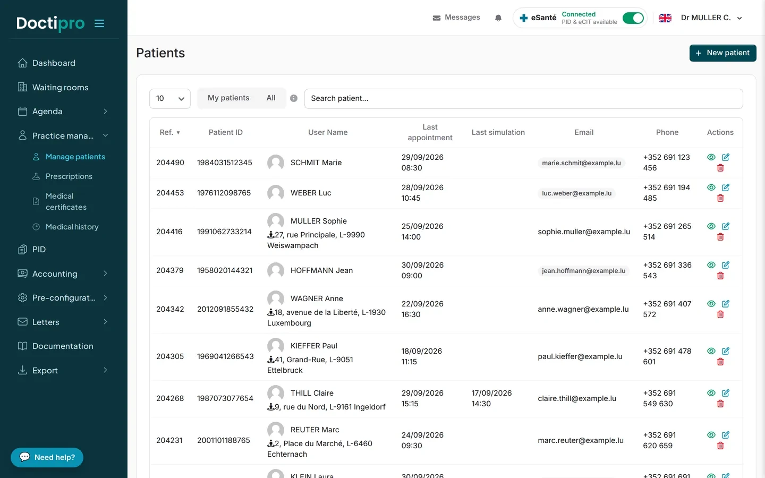View HOFFMANN Jean record via eye icon
This screenshot has height=478, width=765.
coord(711,265)
